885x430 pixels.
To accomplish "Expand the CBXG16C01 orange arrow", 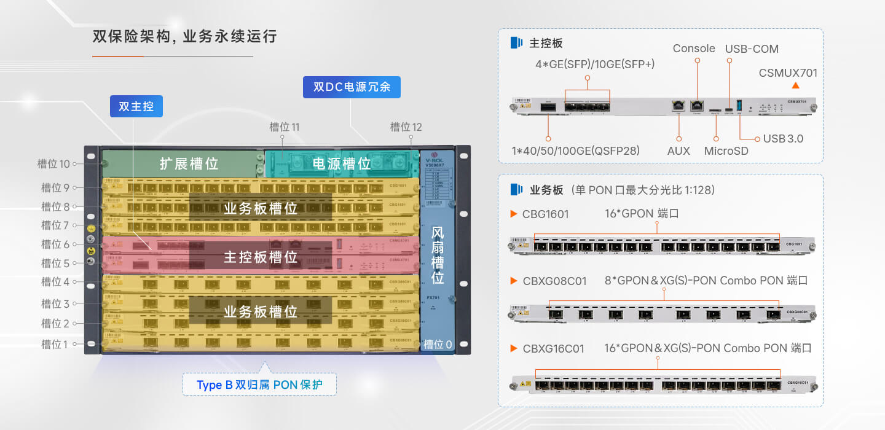I will tap(514, 348).
